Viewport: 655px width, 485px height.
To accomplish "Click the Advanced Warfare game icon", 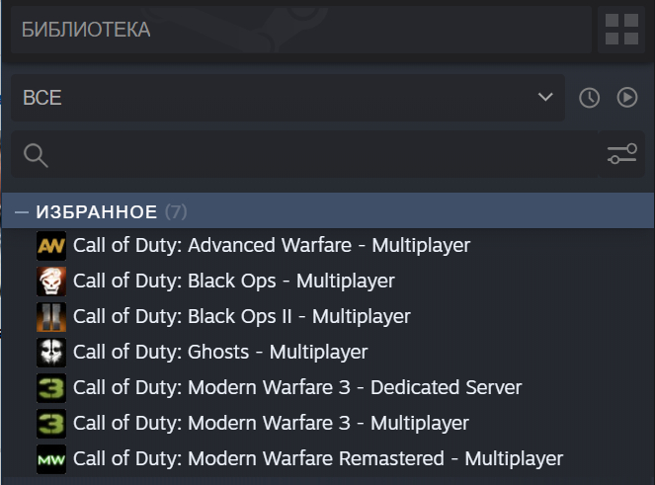I will (51, 245).
